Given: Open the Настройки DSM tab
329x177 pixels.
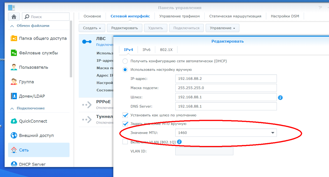Looking at the screenshot, I should pos(285,16).
